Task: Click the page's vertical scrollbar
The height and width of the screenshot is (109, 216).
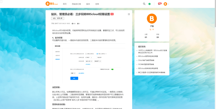Action: click(x=215, y=14)
